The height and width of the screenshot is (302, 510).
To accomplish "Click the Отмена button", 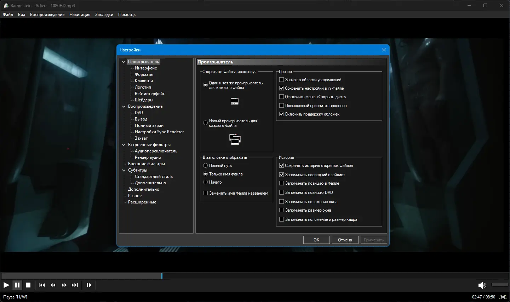I will tap(345, 240).
